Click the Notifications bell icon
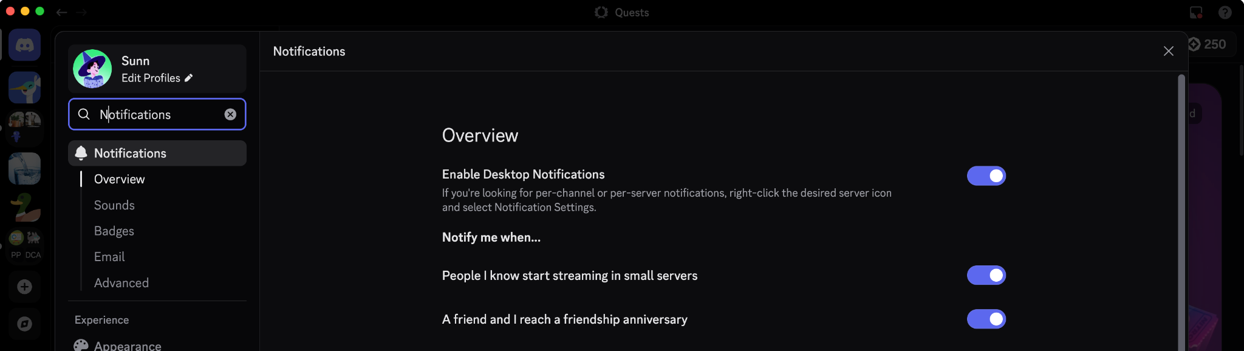Screen dimensions: 1244x351 [x=81, y=153]
